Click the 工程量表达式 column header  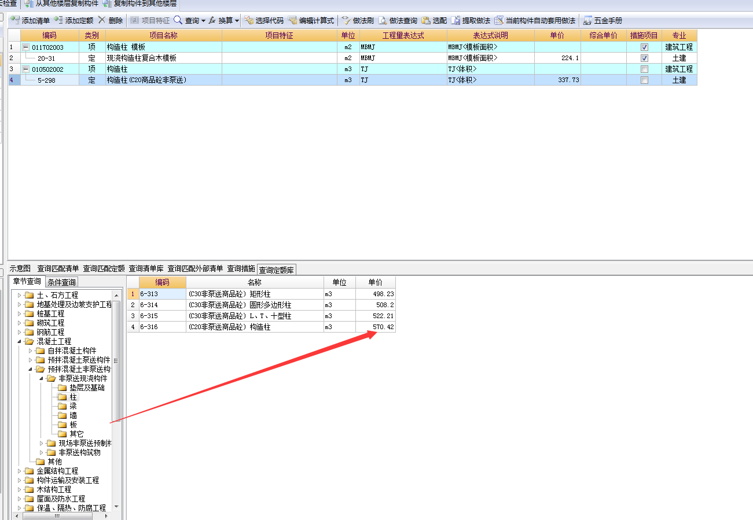pos(403,35)
